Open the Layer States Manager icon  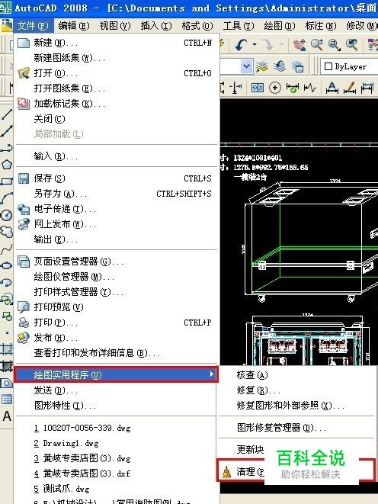[297, 67]
